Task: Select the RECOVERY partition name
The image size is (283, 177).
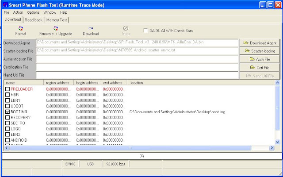Action: 21,118
